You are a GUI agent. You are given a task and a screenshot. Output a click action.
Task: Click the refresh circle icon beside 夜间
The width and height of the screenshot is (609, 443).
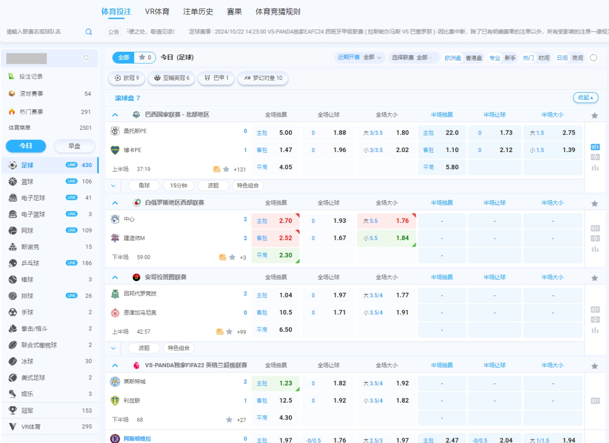[593, 58]
